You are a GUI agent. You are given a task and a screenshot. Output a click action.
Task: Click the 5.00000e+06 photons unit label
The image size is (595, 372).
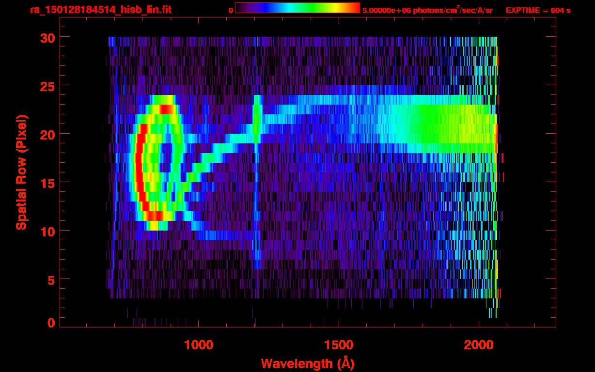pos(427,10)
